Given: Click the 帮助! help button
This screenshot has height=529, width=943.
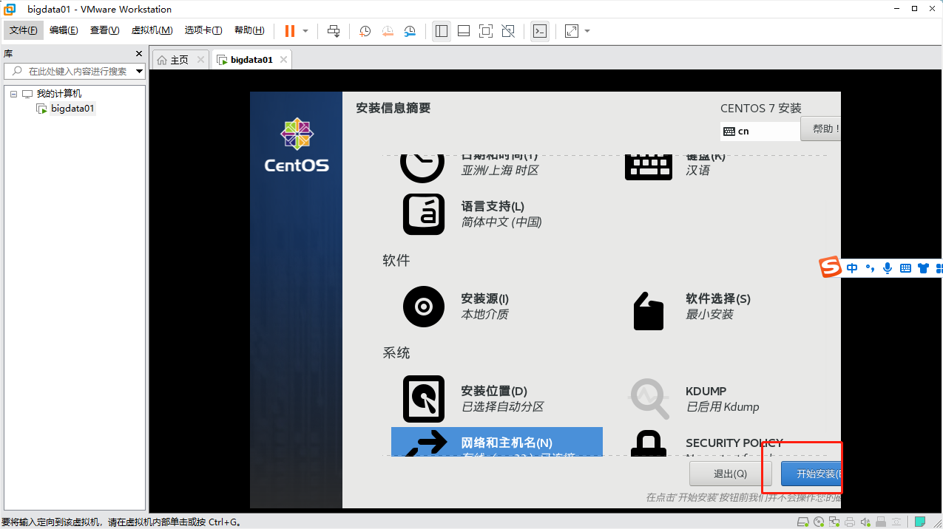Looking at the screenshot, I should tap(821, 129).
